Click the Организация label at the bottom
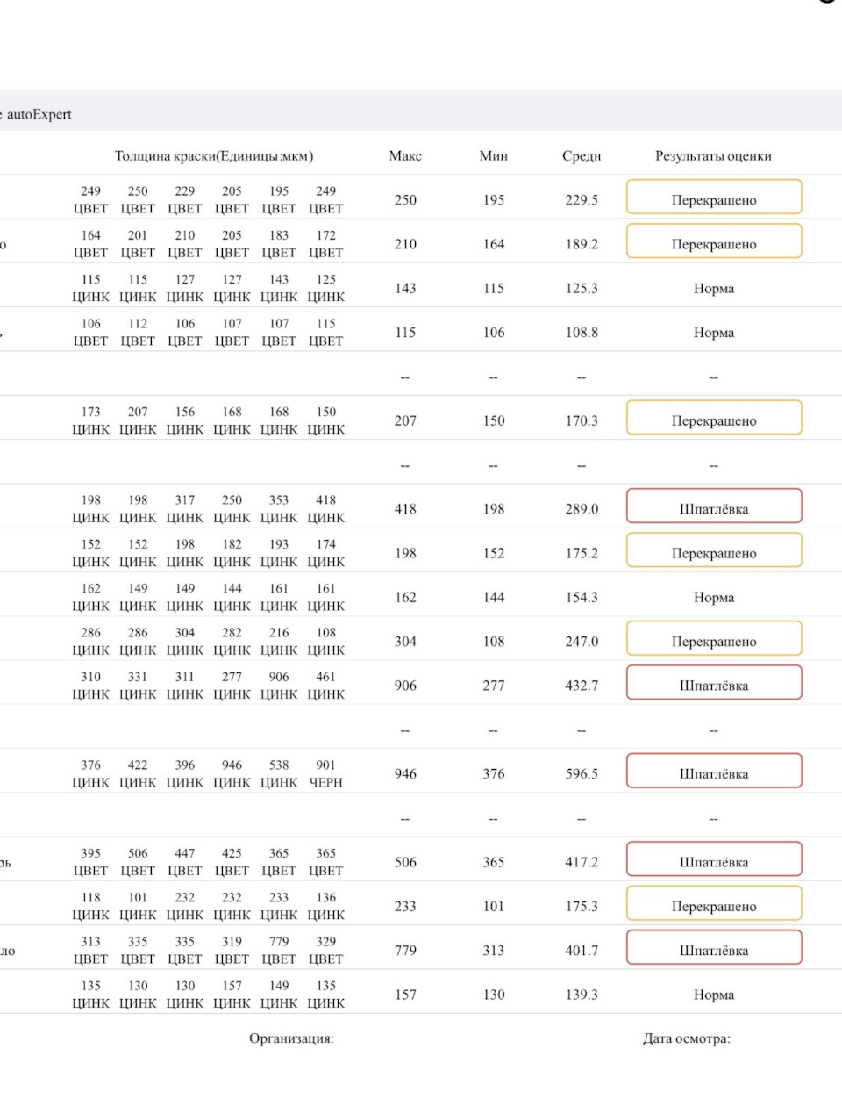Screen dimensions: 842x1099 [291, 1038]
